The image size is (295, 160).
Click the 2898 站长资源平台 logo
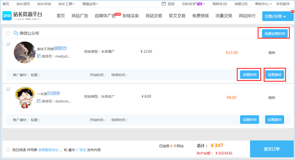[23, 16]
